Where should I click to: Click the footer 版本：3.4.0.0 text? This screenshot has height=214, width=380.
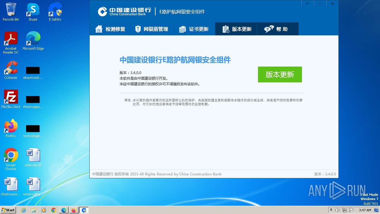tap(325, 174)
